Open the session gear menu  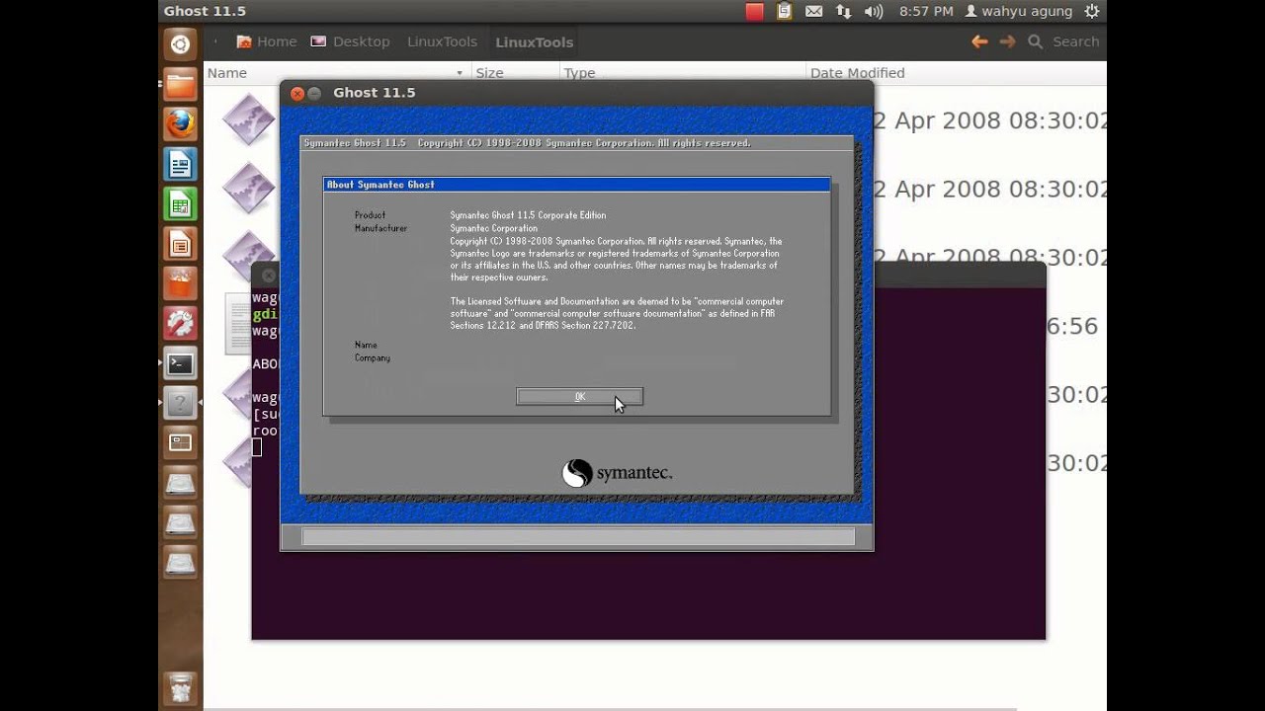coord(1091,11)
